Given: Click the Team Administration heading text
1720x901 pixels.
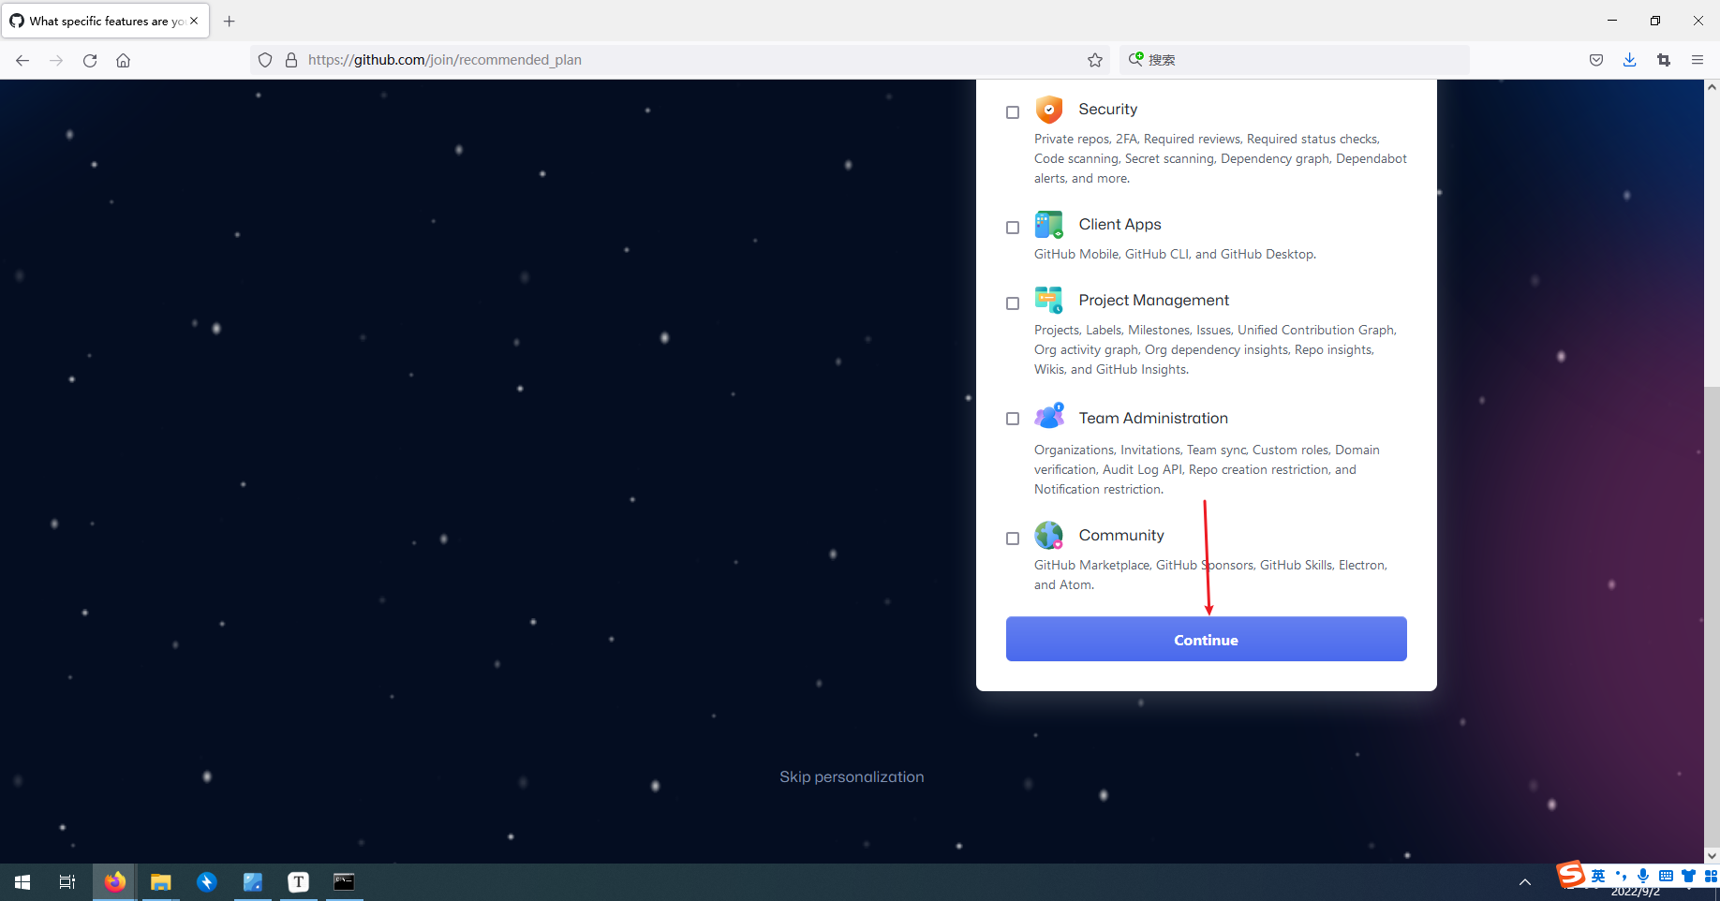Looking at the screenshot, I should 1153,419.
